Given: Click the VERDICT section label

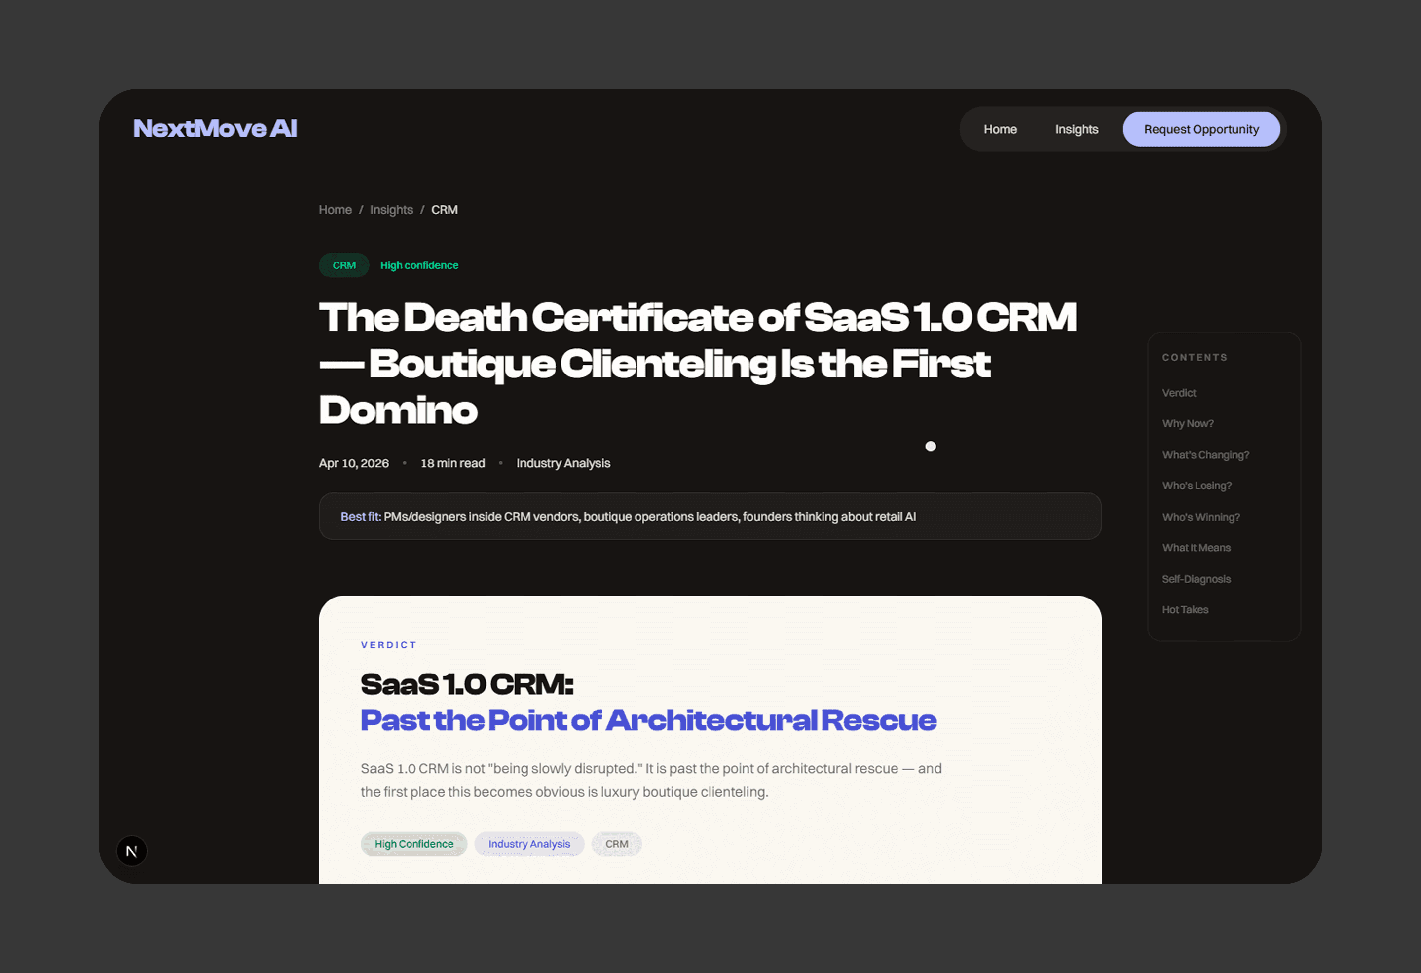Looking at the screenshot, I should tap(388, 644).
